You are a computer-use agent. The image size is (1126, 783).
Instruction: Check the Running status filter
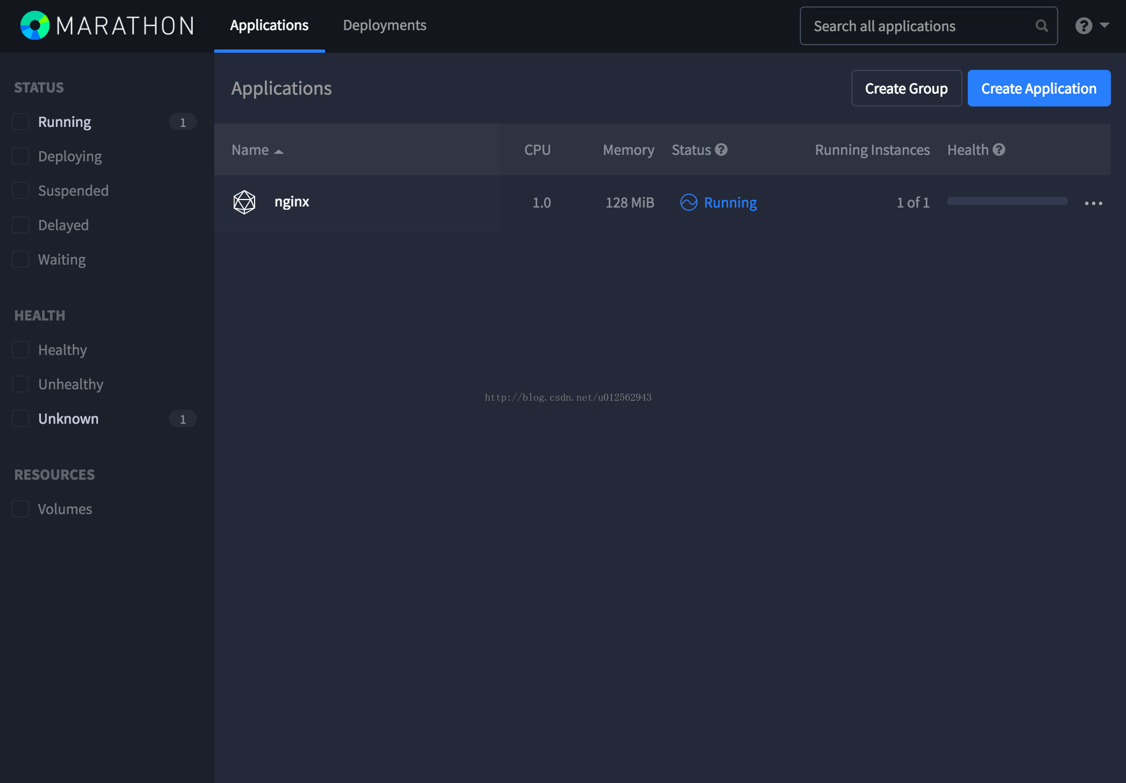pyautogui.click(x=20, y=122)
